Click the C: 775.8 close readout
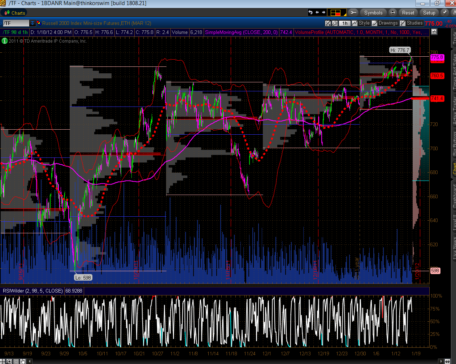The height and width of the screenshot is (364, 456). pyautogui.click(x=145, y=32)
